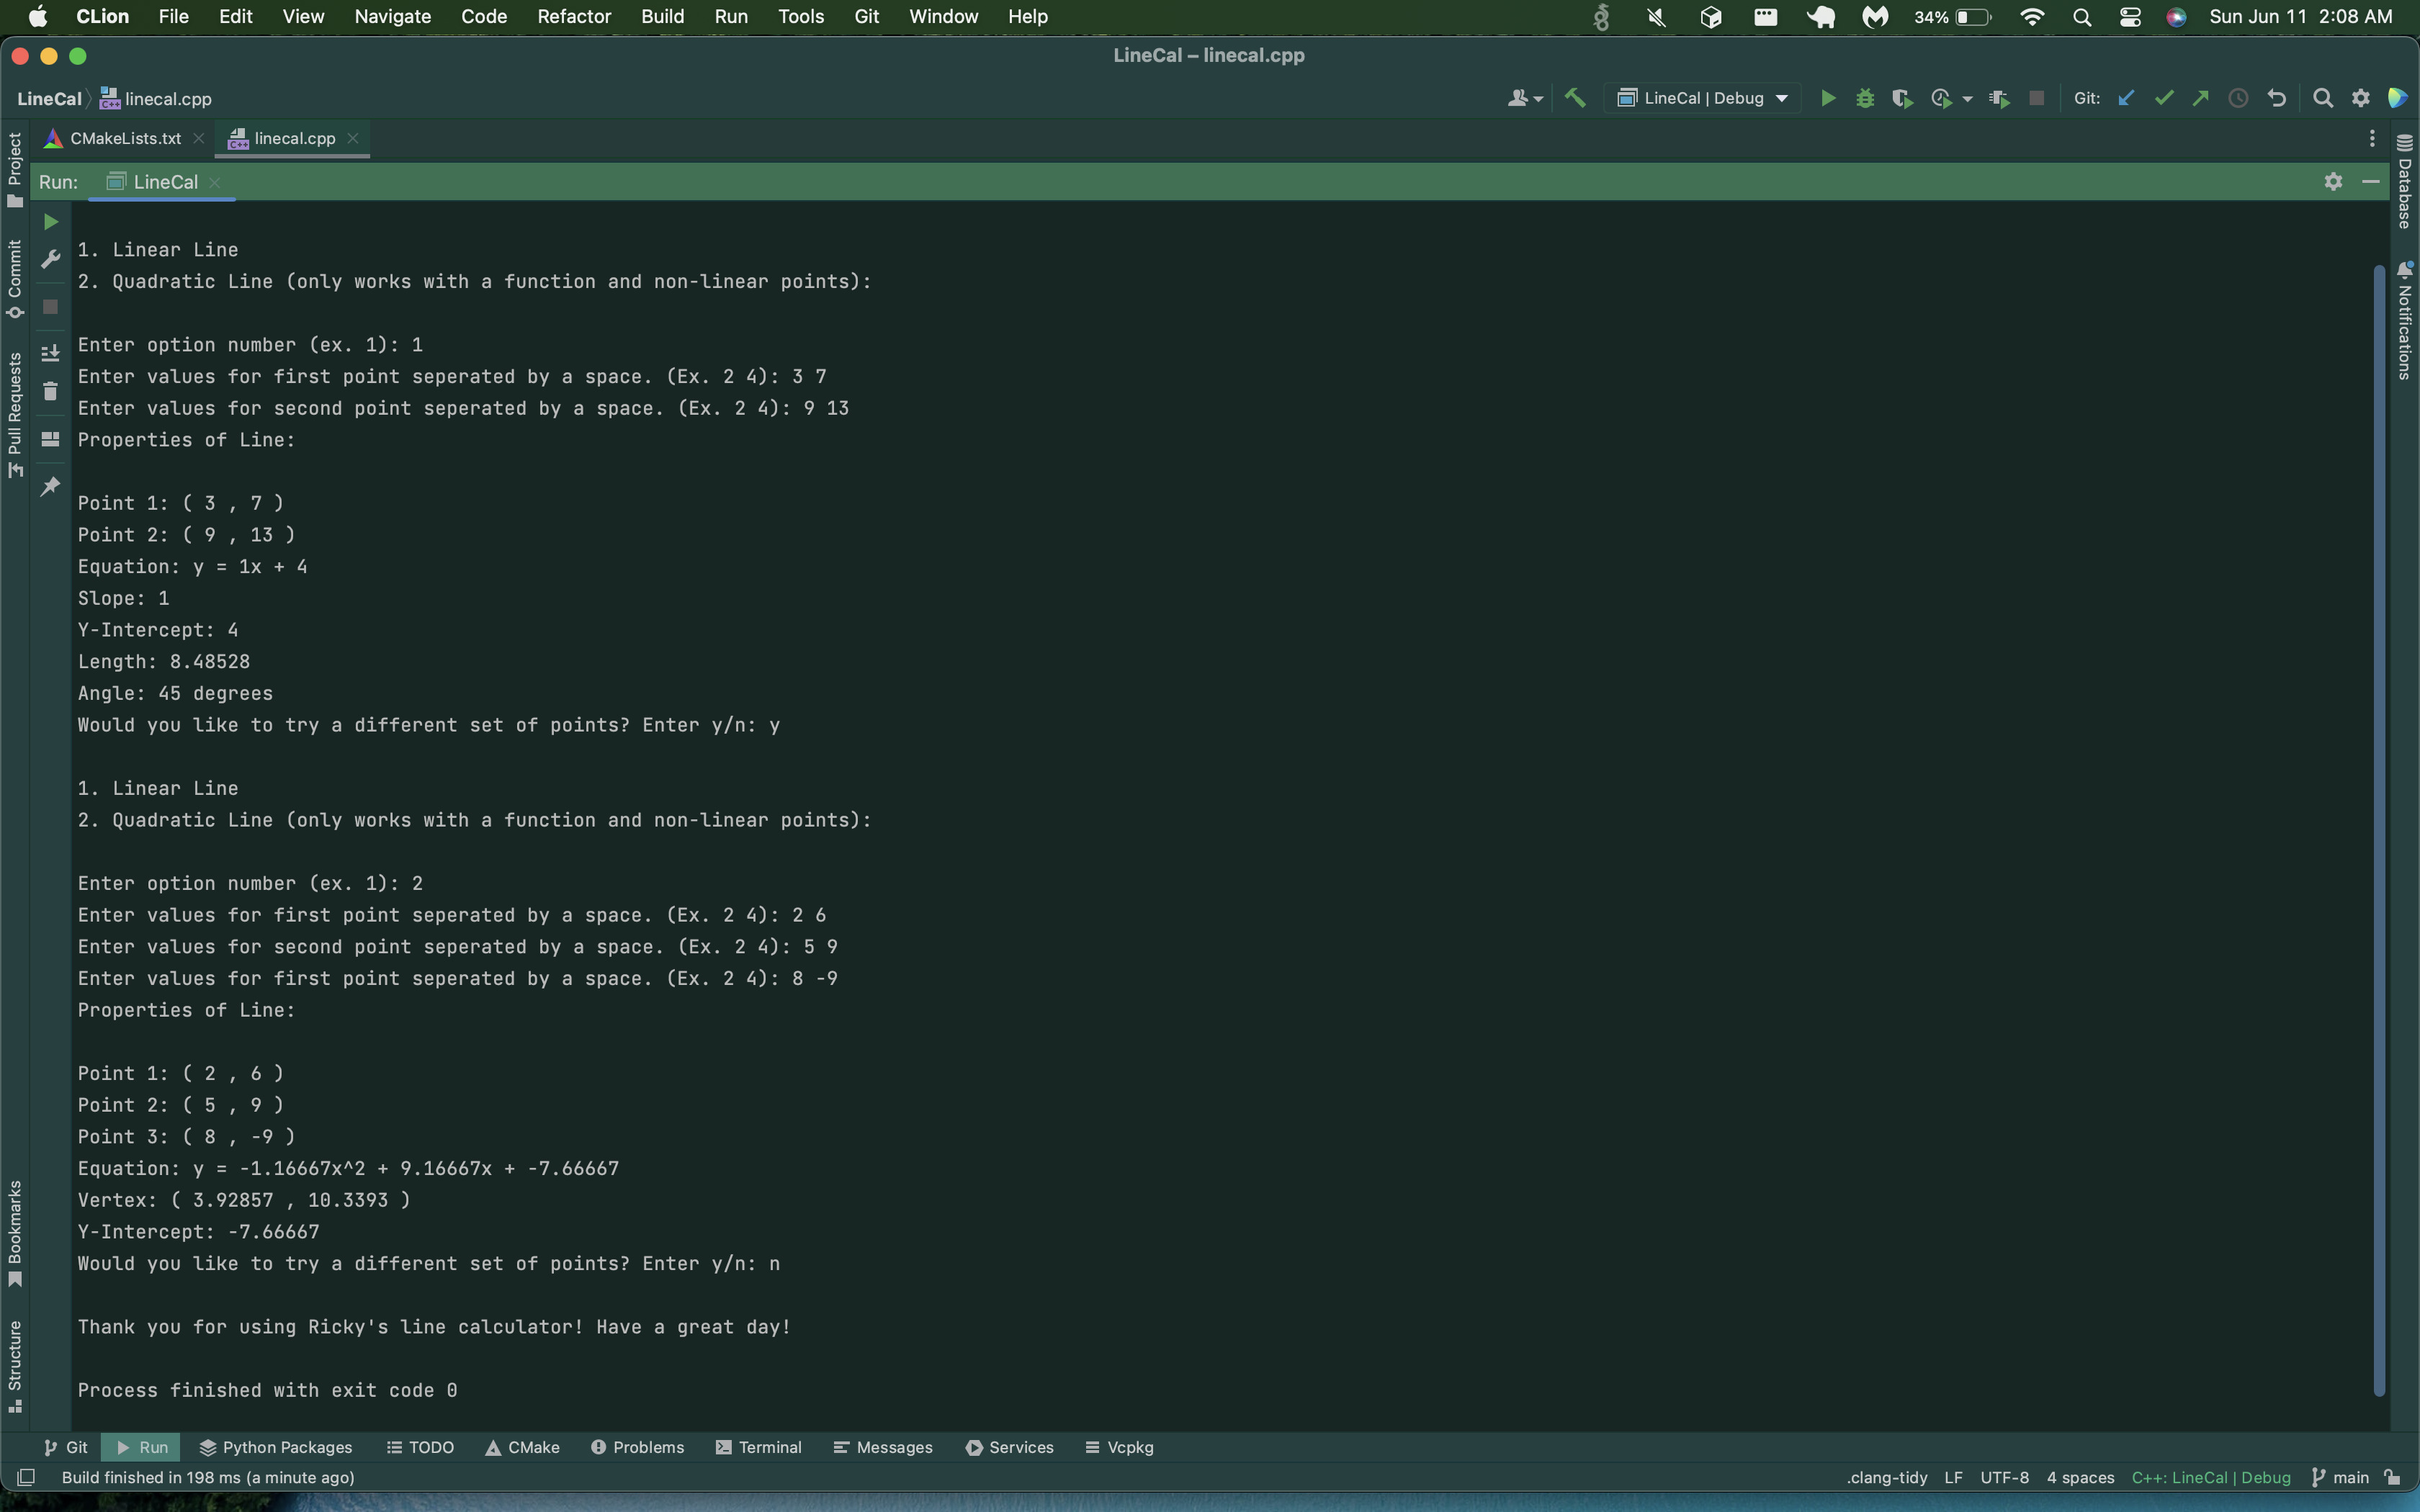The width and height of the screenshot is (2420, 1512).
Task: Click the Git rollback arrow
Action: (x=2277, y=98)
